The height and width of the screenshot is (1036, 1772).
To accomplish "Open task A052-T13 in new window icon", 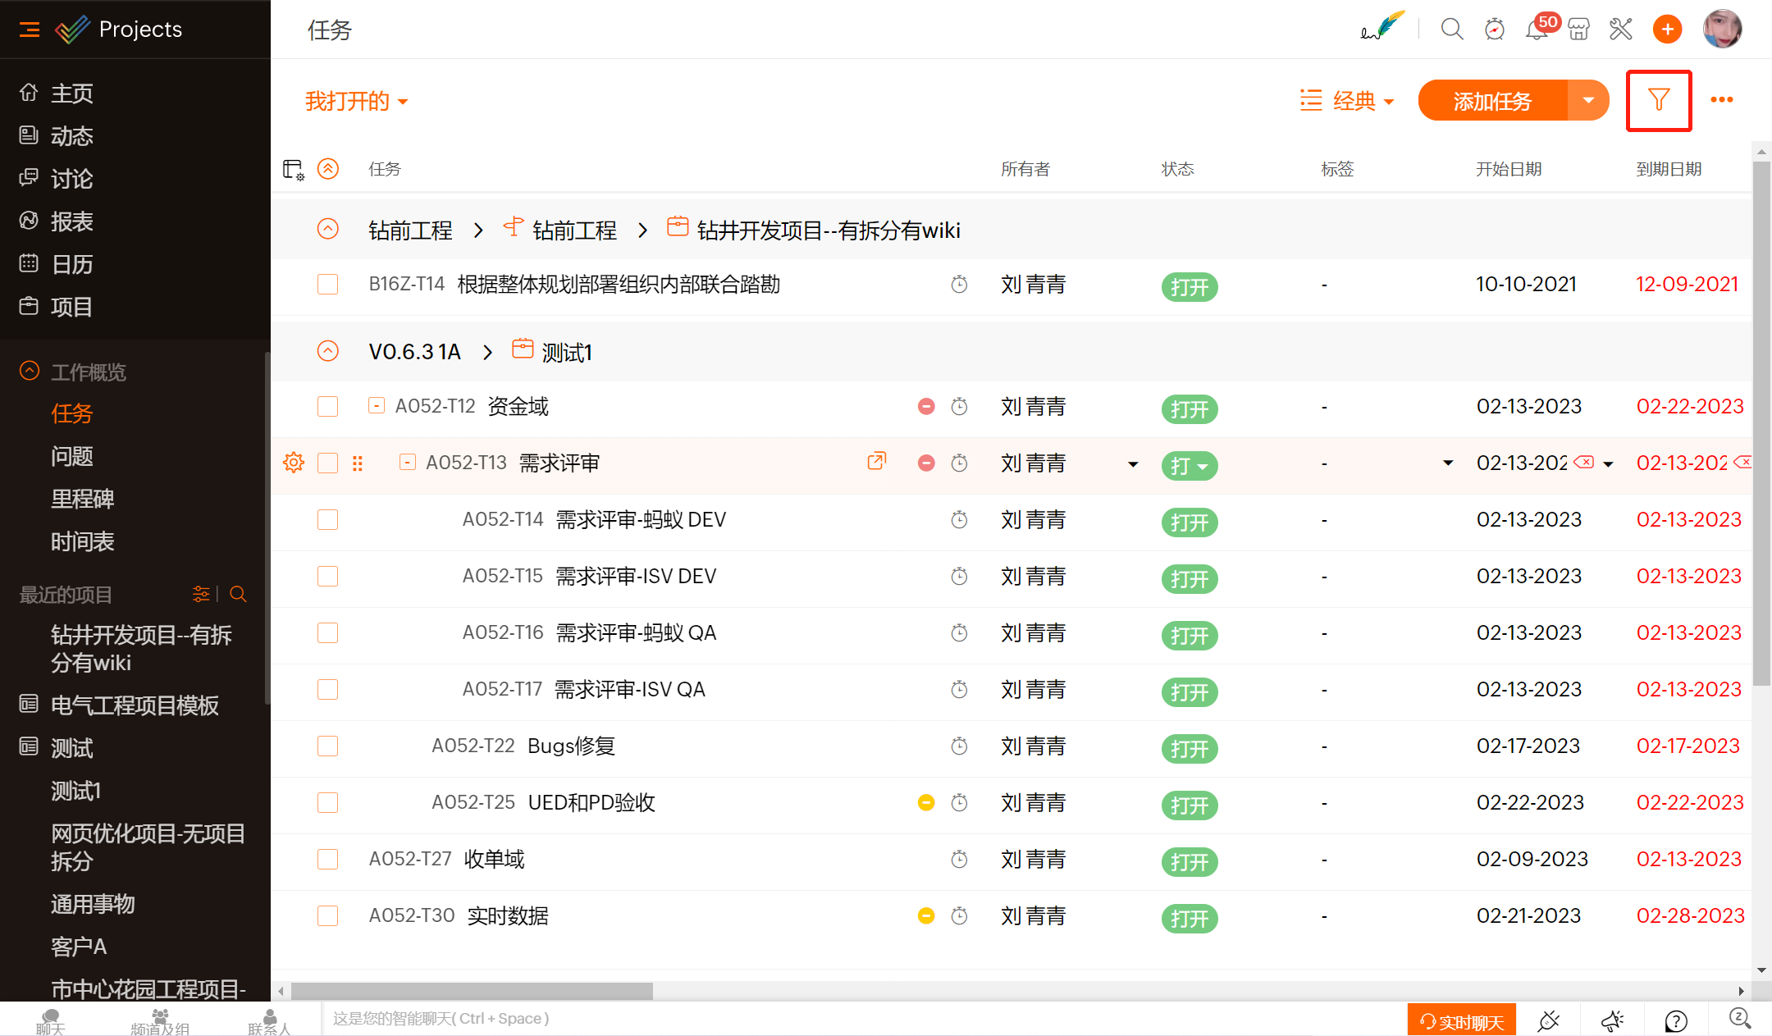I will pyautogui.click(x=876, y=462).
